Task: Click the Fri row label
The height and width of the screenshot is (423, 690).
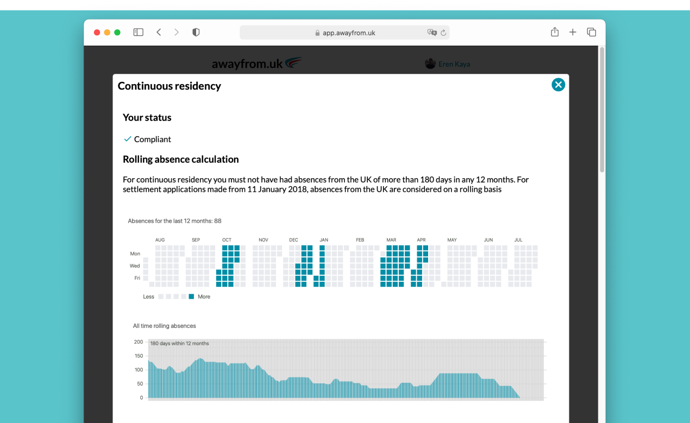Action: [x=137, y=278]
